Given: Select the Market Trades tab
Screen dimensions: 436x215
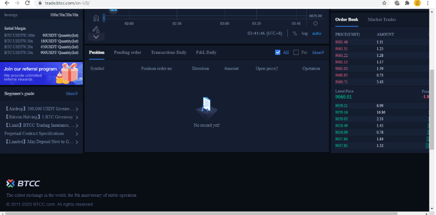Looking at the screenshot, I should [x=382, y=19].
